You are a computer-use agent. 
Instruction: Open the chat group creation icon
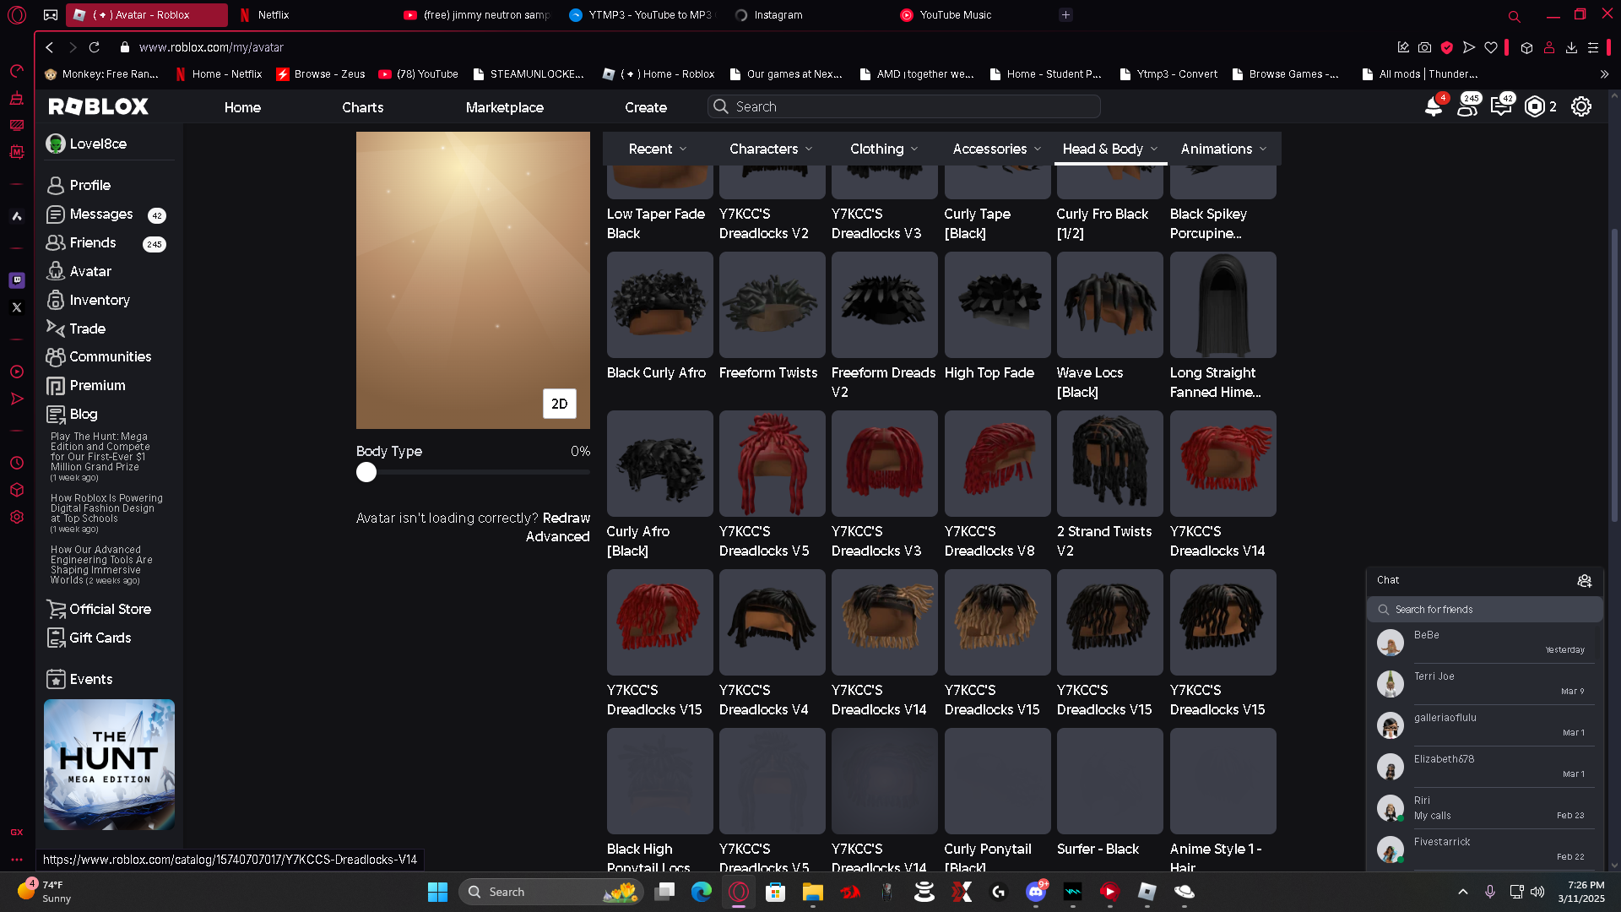1584,580
